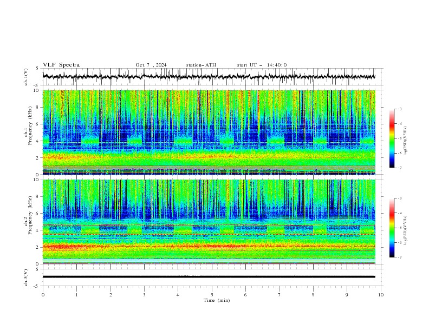
Task: Click the "ch.3(V)" waveform axis label
Action: click(x=26, y=277)
